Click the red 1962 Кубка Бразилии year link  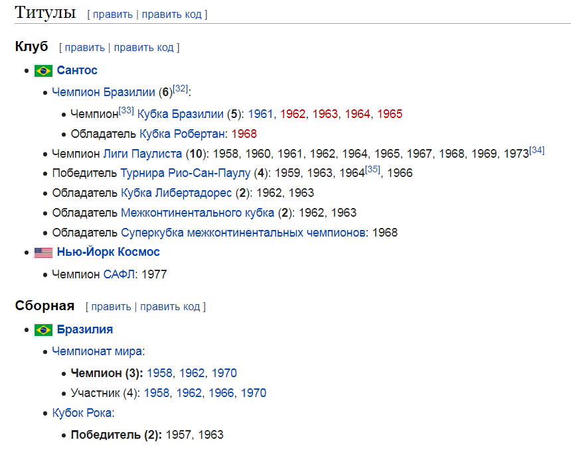point(293,114)
